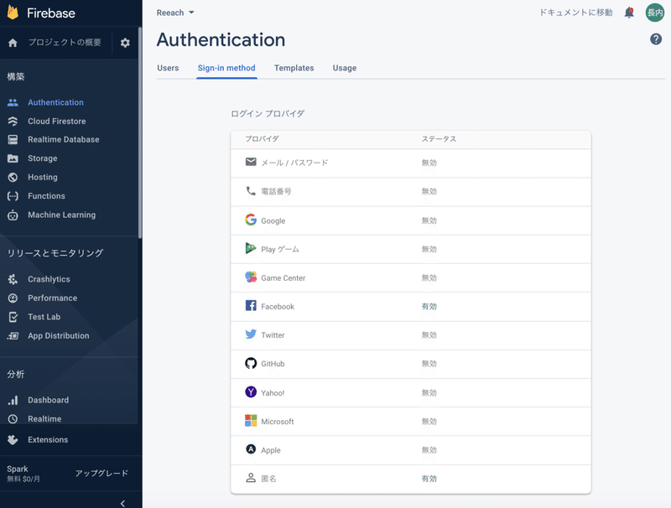Viewport: 671px width, 508px height.
Task: Click 匿名 status 有効
Action: [429, 479]
